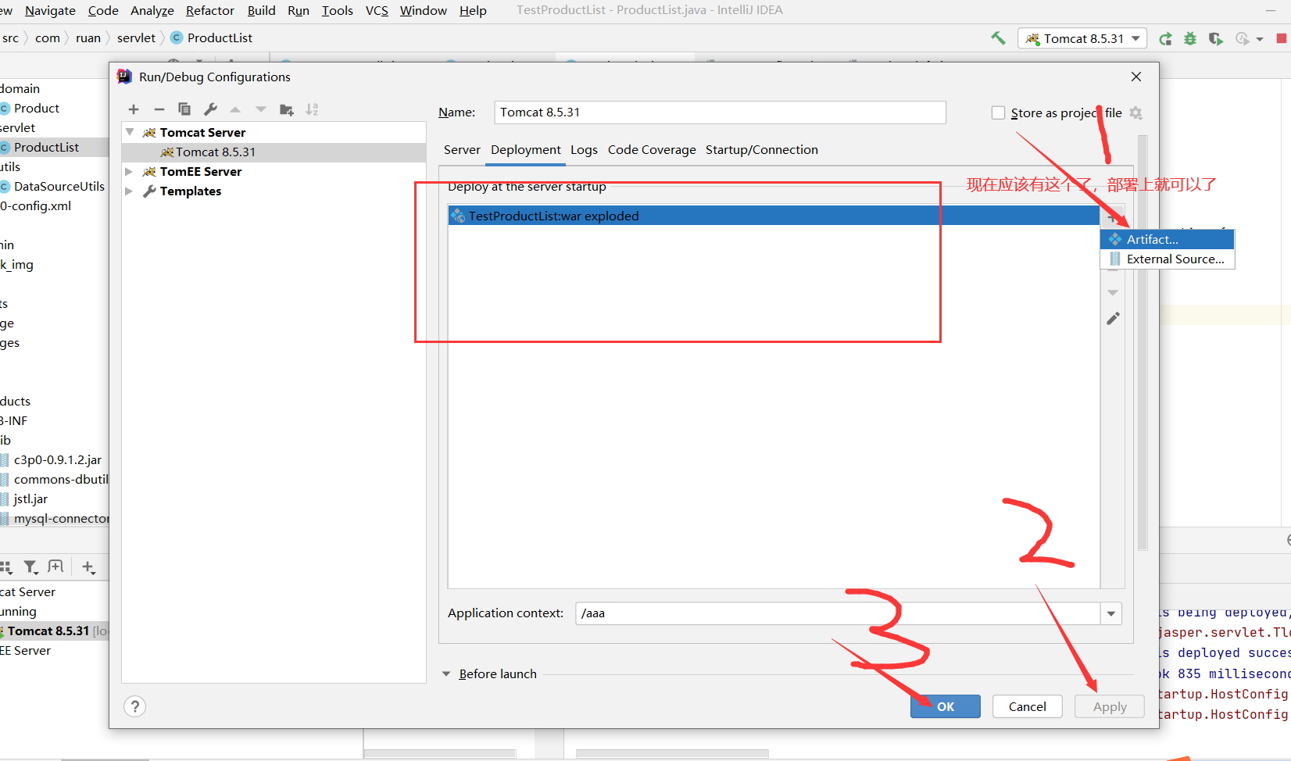Select TestProductList:war exploded artifact row

[x=774, y=216]
